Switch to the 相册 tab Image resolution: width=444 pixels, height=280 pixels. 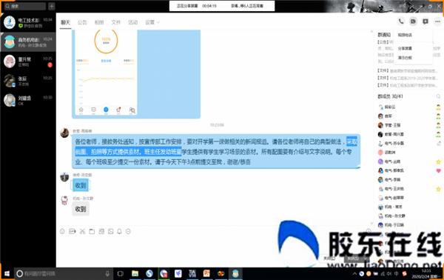[99, 22]
